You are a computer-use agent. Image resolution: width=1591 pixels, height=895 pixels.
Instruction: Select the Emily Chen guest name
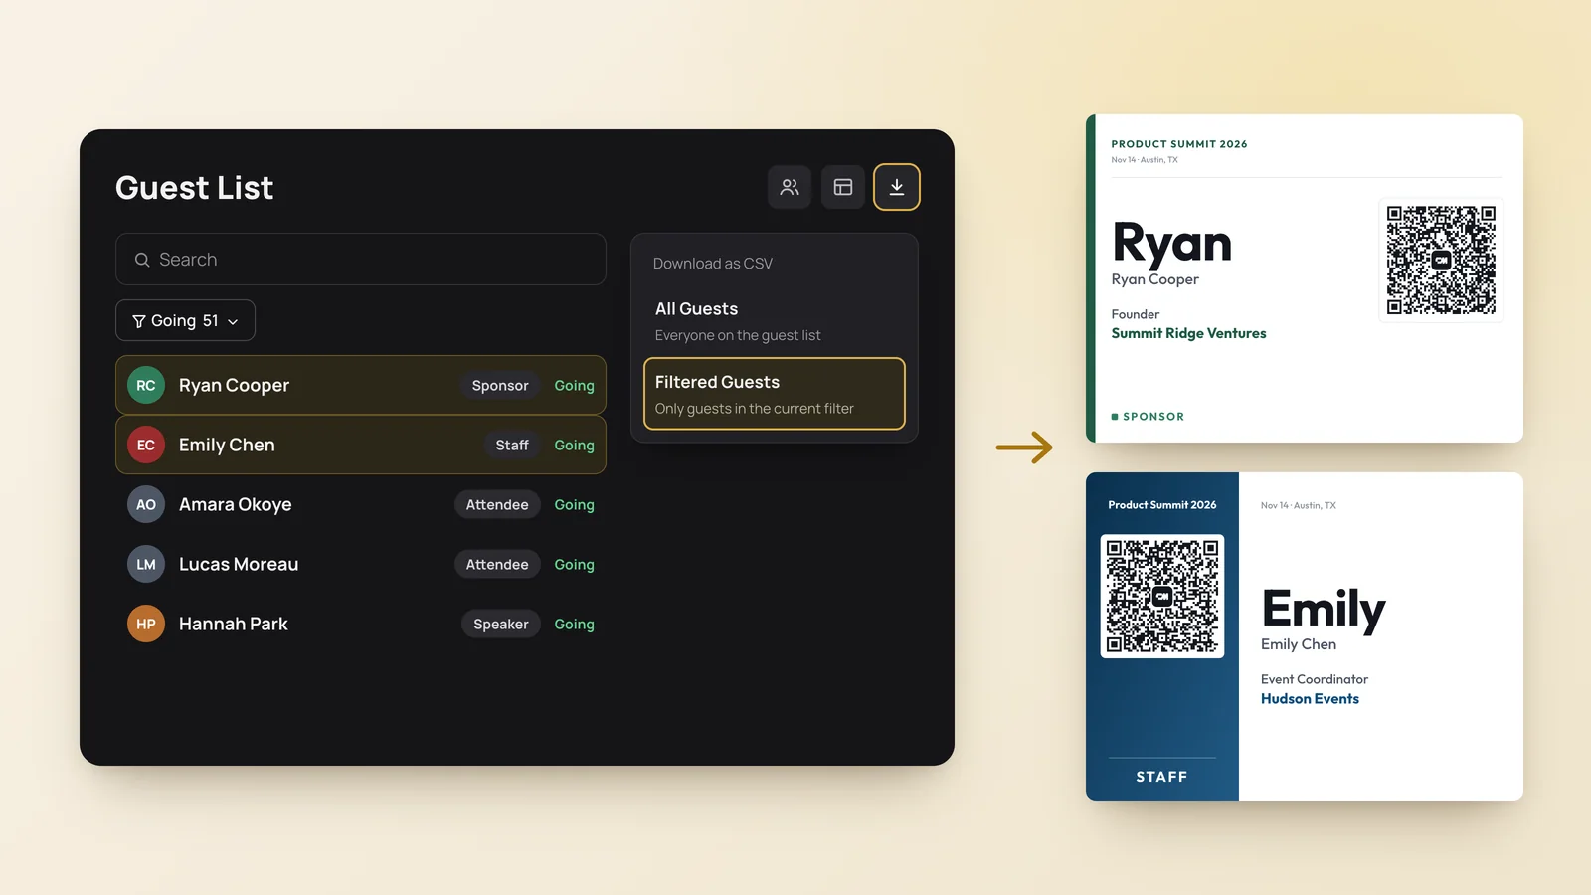[227, 445]
